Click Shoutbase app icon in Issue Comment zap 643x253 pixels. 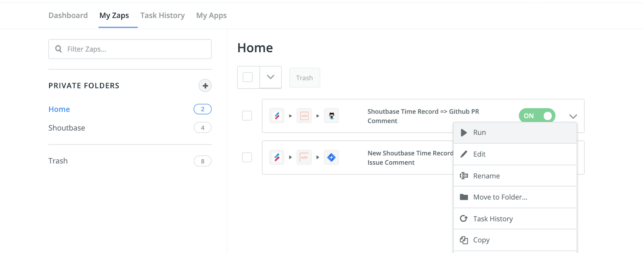277,157
